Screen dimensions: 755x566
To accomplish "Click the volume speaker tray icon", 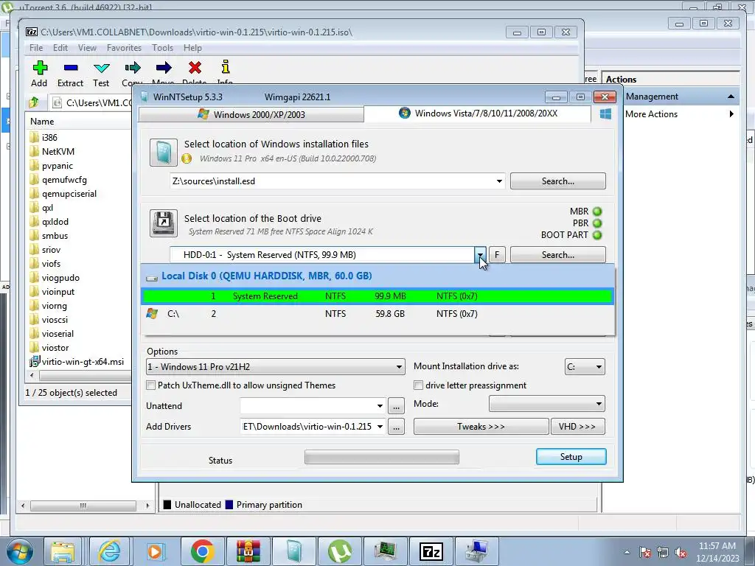I will point(681,552).
